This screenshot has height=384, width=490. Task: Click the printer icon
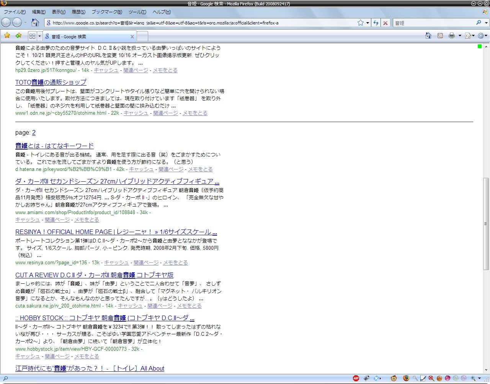coord(452,36)
